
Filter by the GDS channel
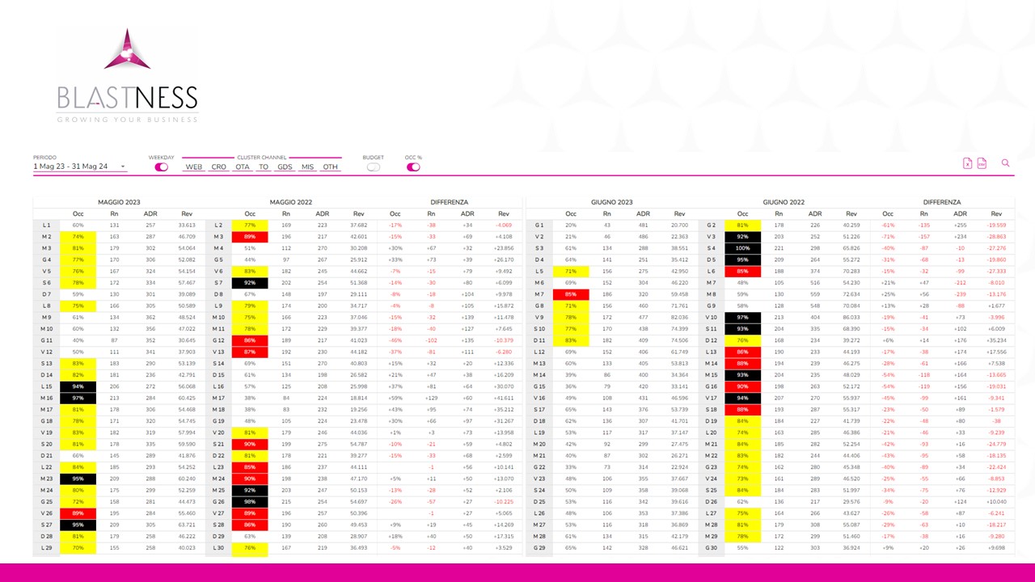click(285, 167)
